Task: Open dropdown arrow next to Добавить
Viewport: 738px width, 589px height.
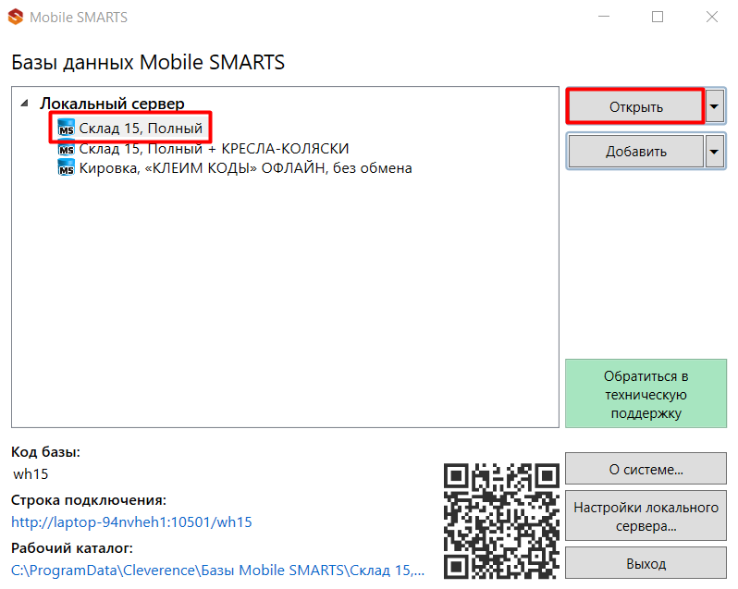Action: (x=714, y=152)
